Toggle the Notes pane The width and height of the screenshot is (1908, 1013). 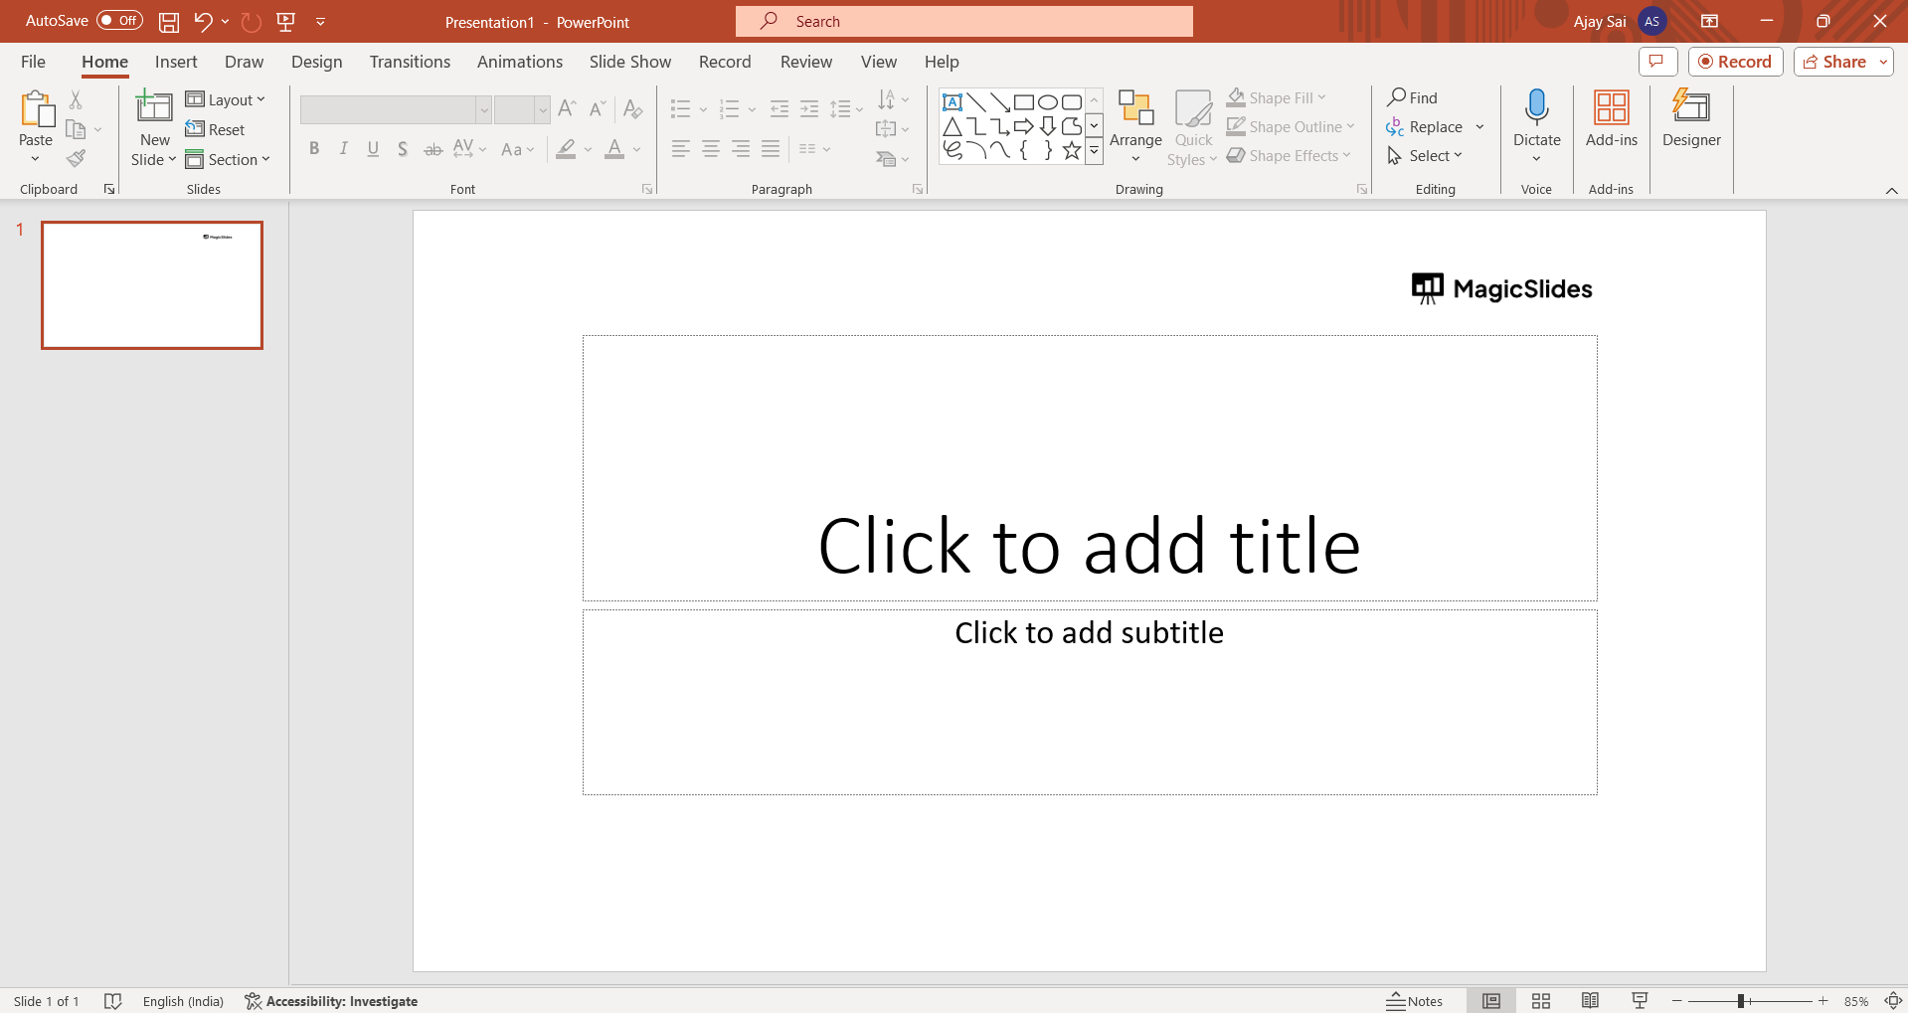1414,1001
